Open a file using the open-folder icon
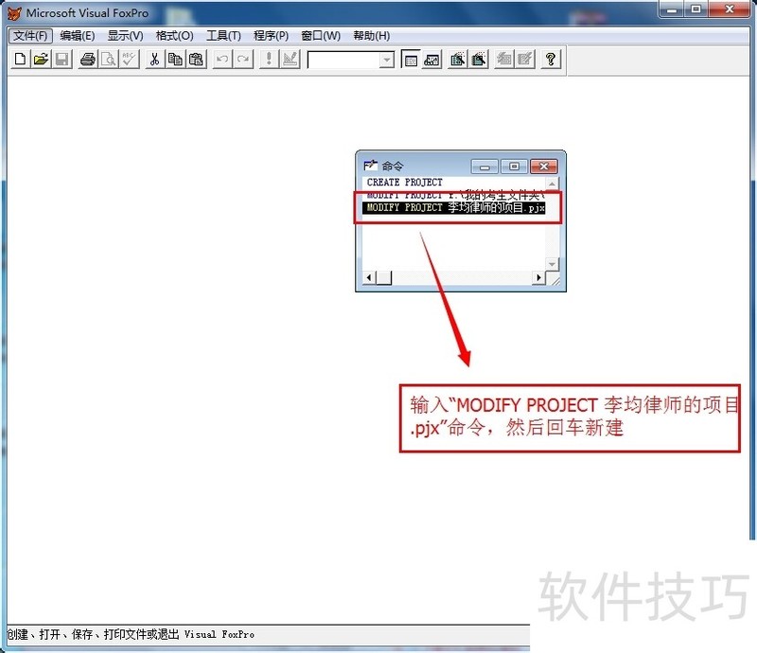The height and width of the screenshot is (653, 757). [41, 60]
